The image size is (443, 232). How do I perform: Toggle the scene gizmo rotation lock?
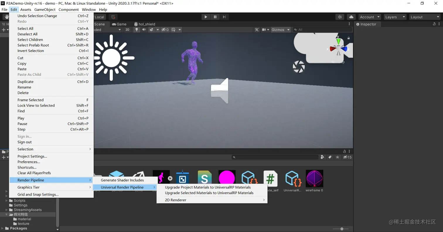(349, 38)
